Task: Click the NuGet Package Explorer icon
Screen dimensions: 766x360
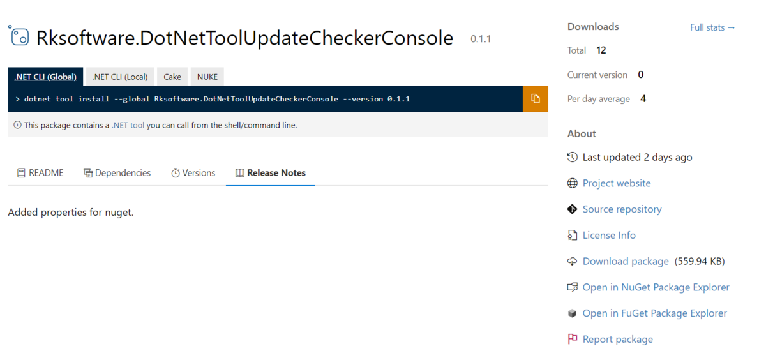Action: point(573,287)
